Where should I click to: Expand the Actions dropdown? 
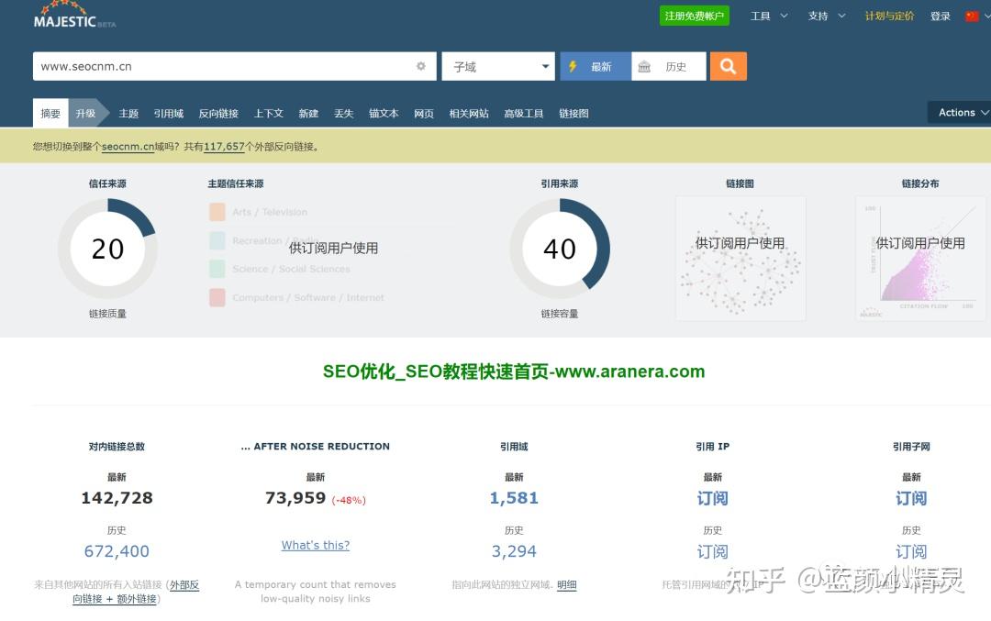961,113
